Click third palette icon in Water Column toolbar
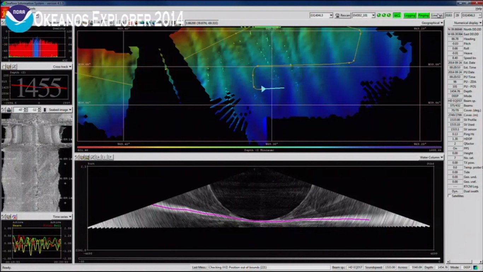The image size is (483, 272). [87, 157]
